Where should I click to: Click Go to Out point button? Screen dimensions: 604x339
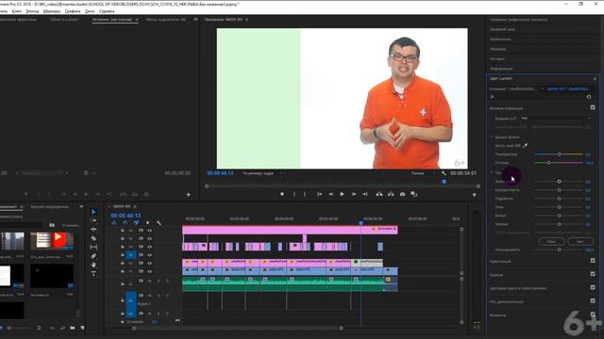[x=365, y=195]
